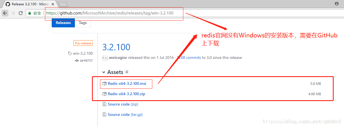The image size is (344, 127).
Task: Switch to the Tags tab
Action: point(83,23)
